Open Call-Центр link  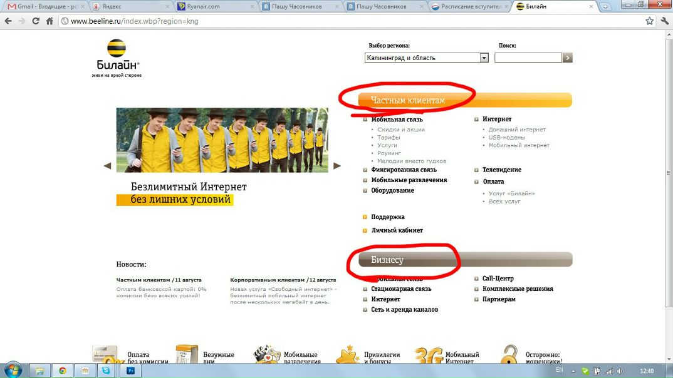(498, 278)
